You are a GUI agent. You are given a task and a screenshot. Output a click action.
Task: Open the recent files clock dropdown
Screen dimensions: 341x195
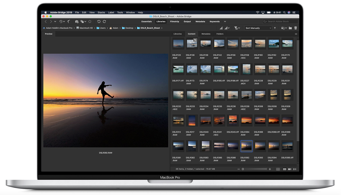62,22
